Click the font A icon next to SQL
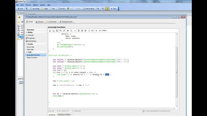This screenshot has width=207, height=116. (x=103, y=9)
